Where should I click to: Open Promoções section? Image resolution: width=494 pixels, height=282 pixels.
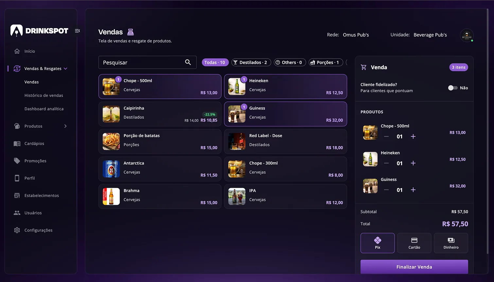(x=35, y=161)
